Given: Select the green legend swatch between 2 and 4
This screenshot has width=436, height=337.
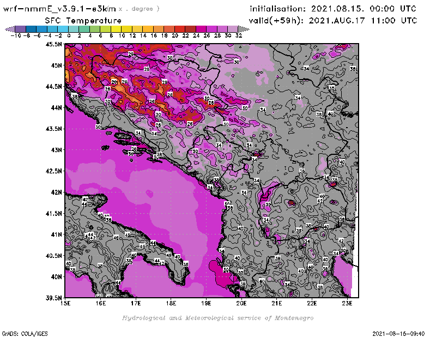Looking at the screenshot, I should coord(84,29).
